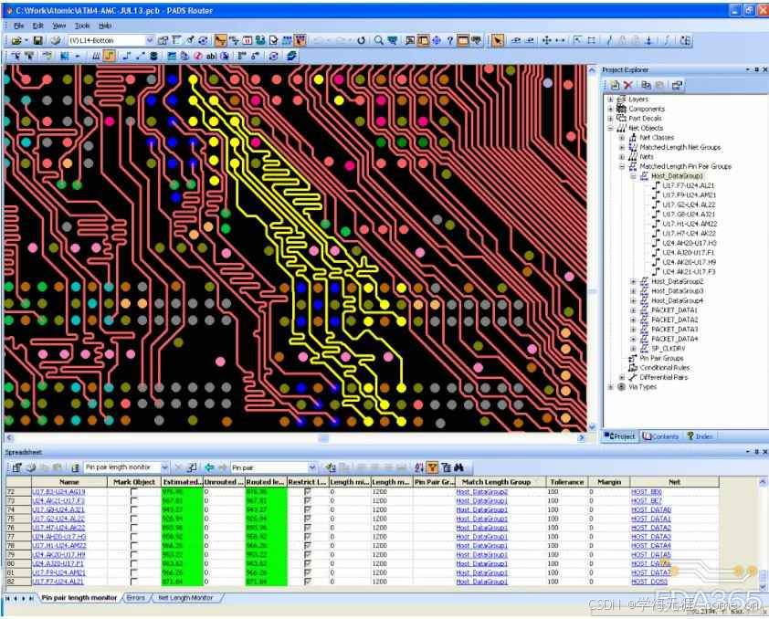The height and width of the screenshot is (619, 769).
Task: Click the Tolerance column header
Action: pyautogui.click(x=566, y=482)
